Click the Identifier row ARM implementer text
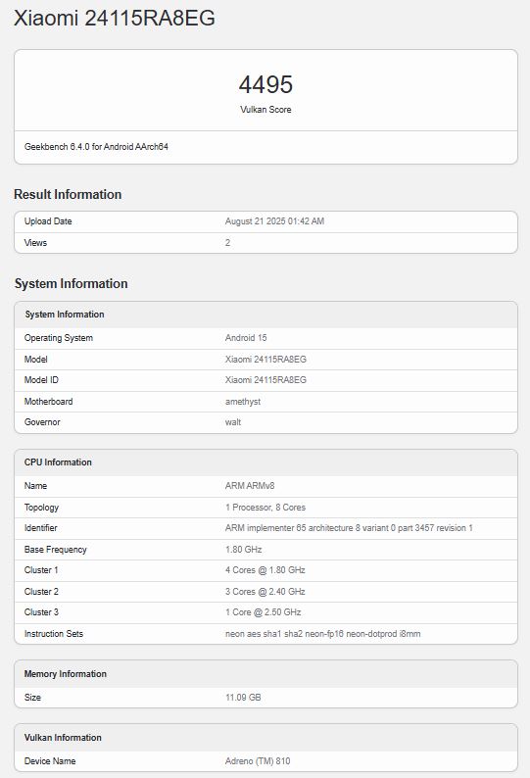This screenshot has width=530, height=778. 349,528
